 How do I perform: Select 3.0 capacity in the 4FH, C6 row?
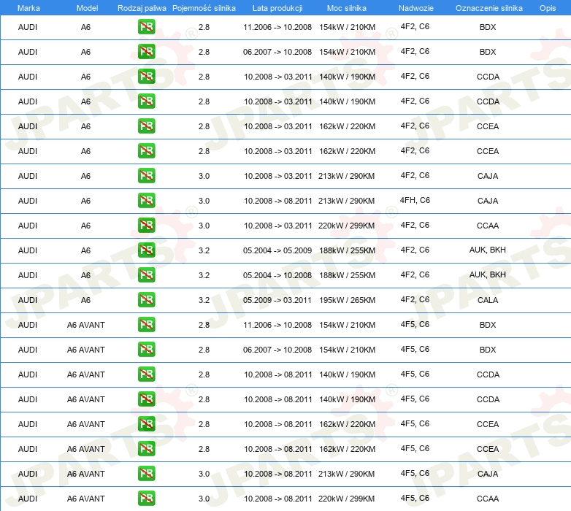pyautogui.click(x=204, y=201)
